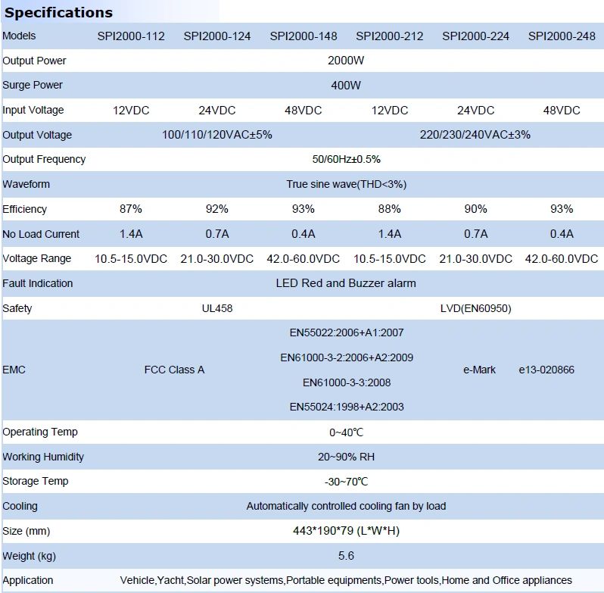Click the e13-020866 e-Mark number
The width and height of the screenshot is (604, 593).
click(x=546, y=370)
